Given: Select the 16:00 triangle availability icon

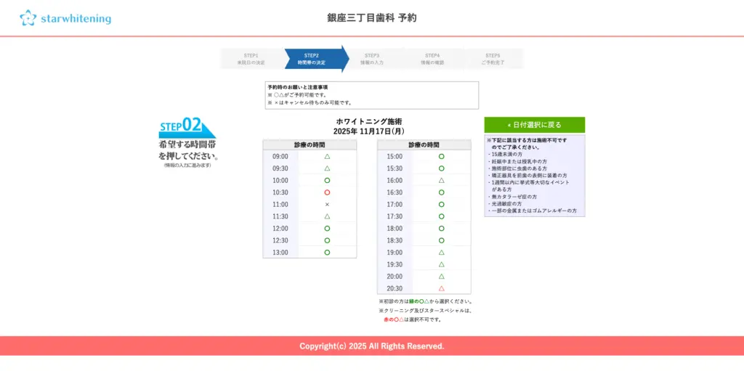Looking at the screenshot, I should coord(441,180).
